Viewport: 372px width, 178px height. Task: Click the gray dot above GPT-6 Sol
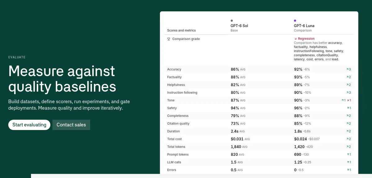point(232,21)
